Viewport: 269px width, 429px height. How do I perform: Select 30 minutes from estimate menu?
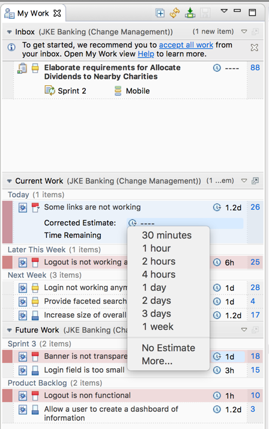click(x=168, y=236)
